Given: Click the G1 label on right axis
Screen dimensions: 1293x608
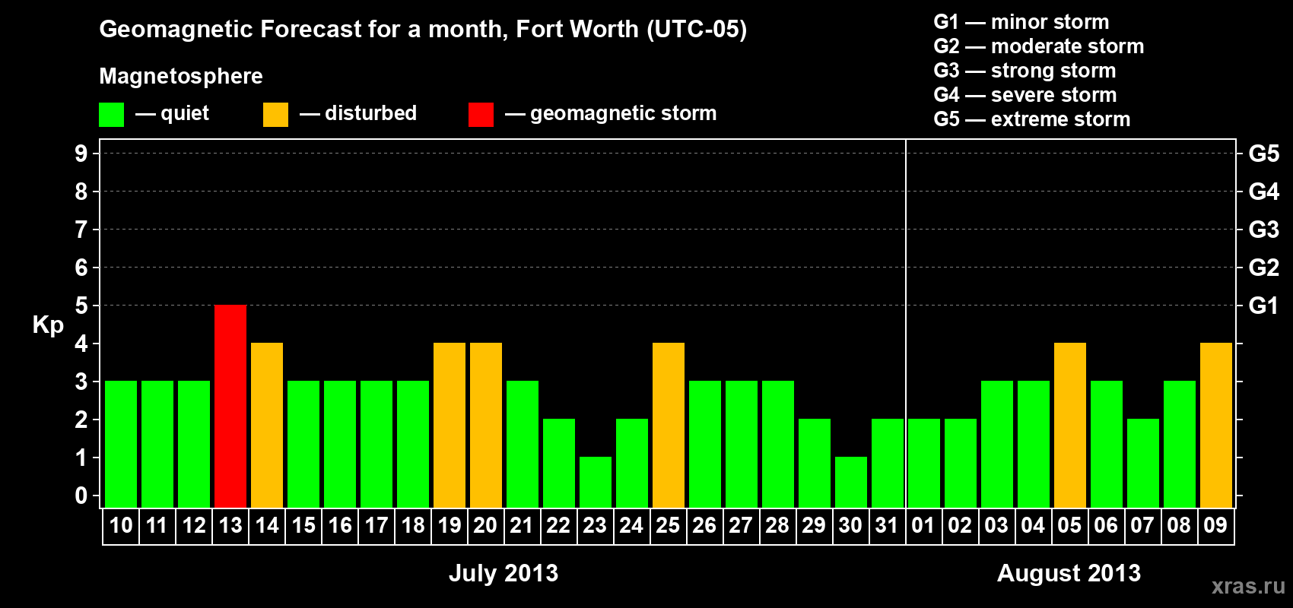Looking at the screenshot, I should coord(1264,306).
